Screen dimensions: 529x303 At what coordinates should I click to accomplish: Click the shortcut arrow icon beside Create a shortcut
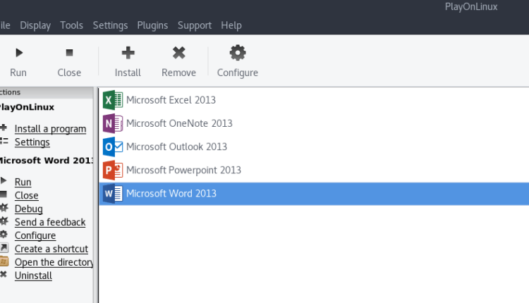click(4, 248)
